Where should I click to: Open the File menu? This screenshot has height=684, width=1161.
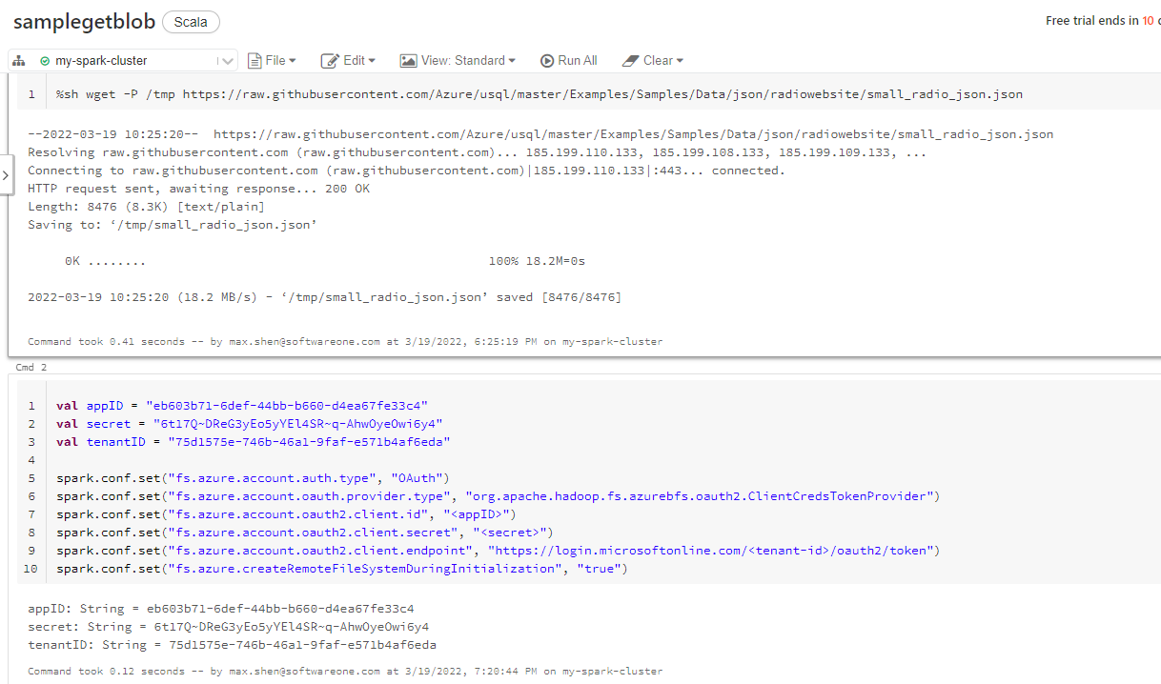[275, 60]
